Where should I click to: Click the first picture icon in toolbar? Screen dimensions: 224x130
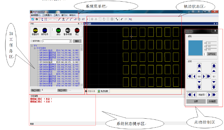click(x=33, y=19)
